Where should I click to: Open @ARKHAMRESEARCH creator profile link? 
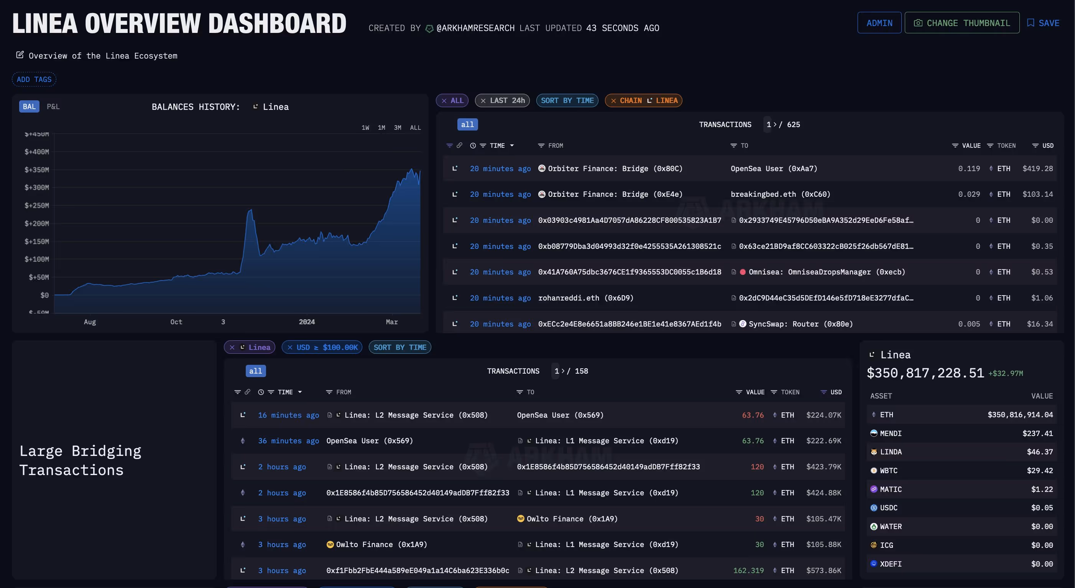[475, 28]
